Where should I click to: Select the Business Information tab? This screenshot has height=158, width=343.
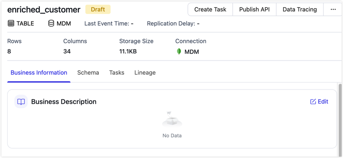click(39, 73)
